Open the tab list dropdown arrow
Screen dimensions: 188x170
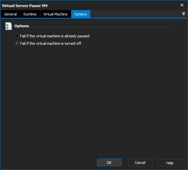pos(183,14)
